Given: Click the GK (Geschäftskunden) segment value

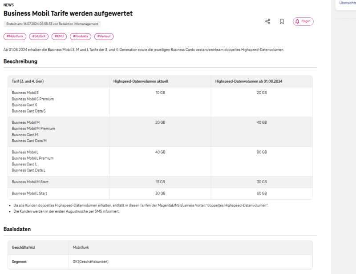Looking at the screenshot, I should click(90, 262).
